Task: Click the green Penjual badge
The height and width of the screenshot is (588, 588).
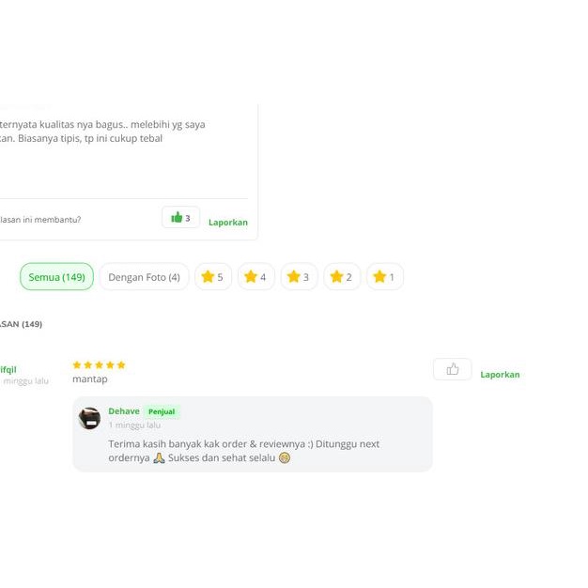Action: click(162, 411)
